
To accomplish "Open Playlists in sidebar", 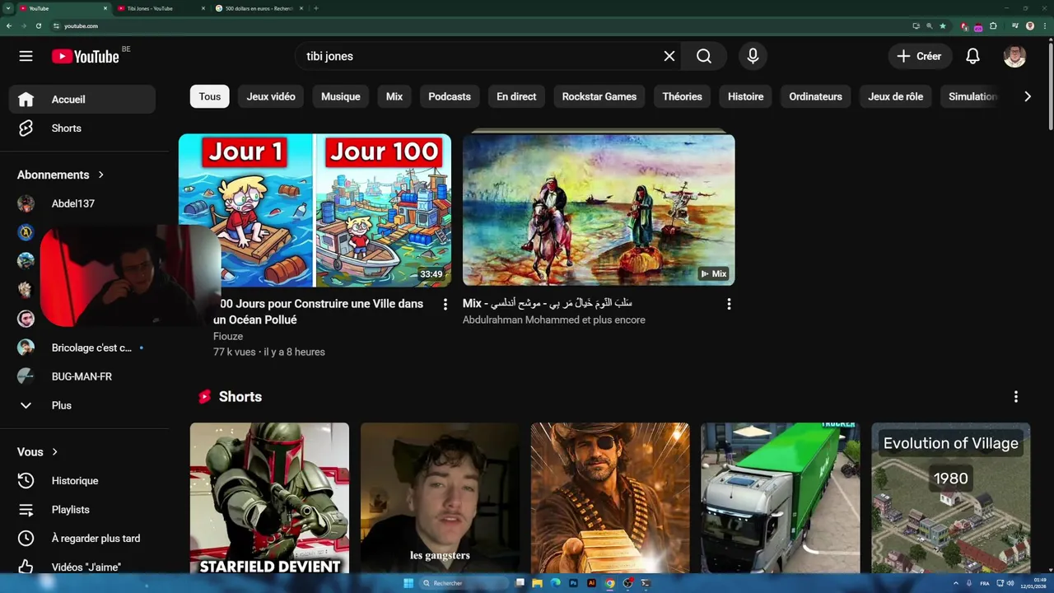I will pos(82,509).
